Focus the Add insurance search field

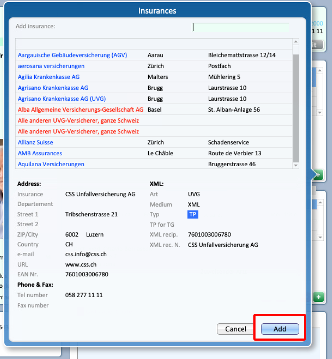point(240,28)
